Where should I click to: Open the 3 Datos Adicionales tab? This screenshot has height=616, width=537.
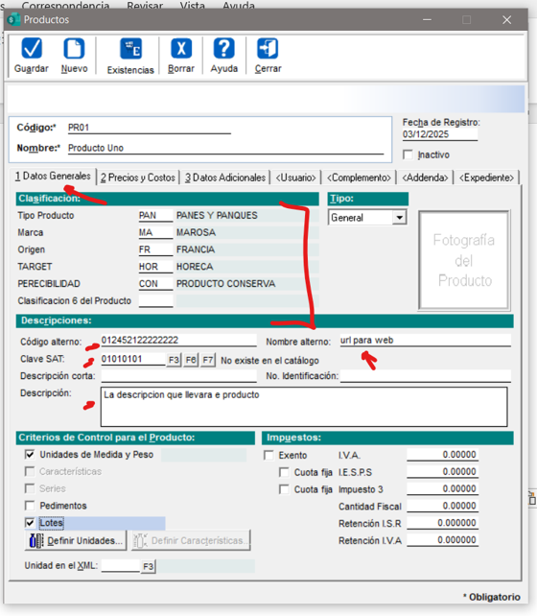(225, 178)
